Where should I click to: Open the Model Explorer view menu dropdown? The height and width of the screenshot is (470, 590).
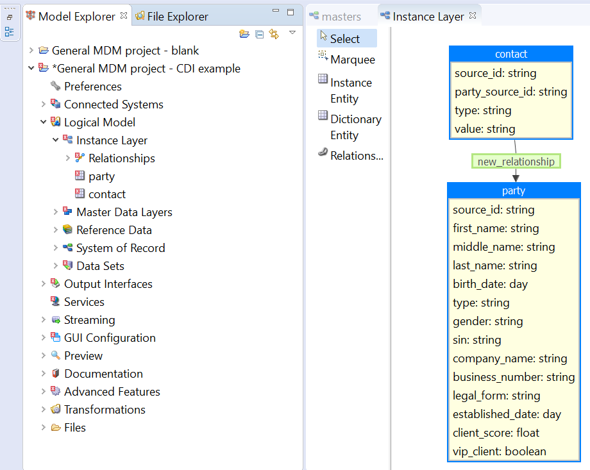pos(292,33)
